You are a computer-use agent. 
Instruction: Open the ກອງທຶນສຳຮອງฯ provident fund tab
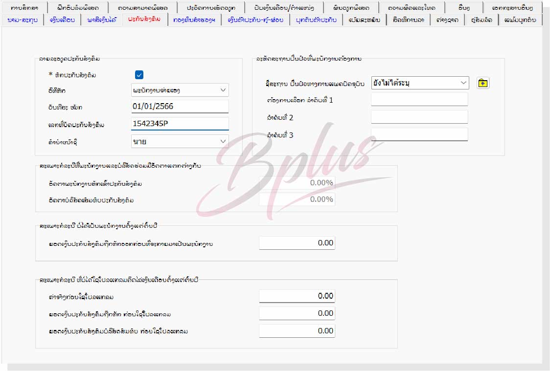pyautogui.click(x=194, y=20)
